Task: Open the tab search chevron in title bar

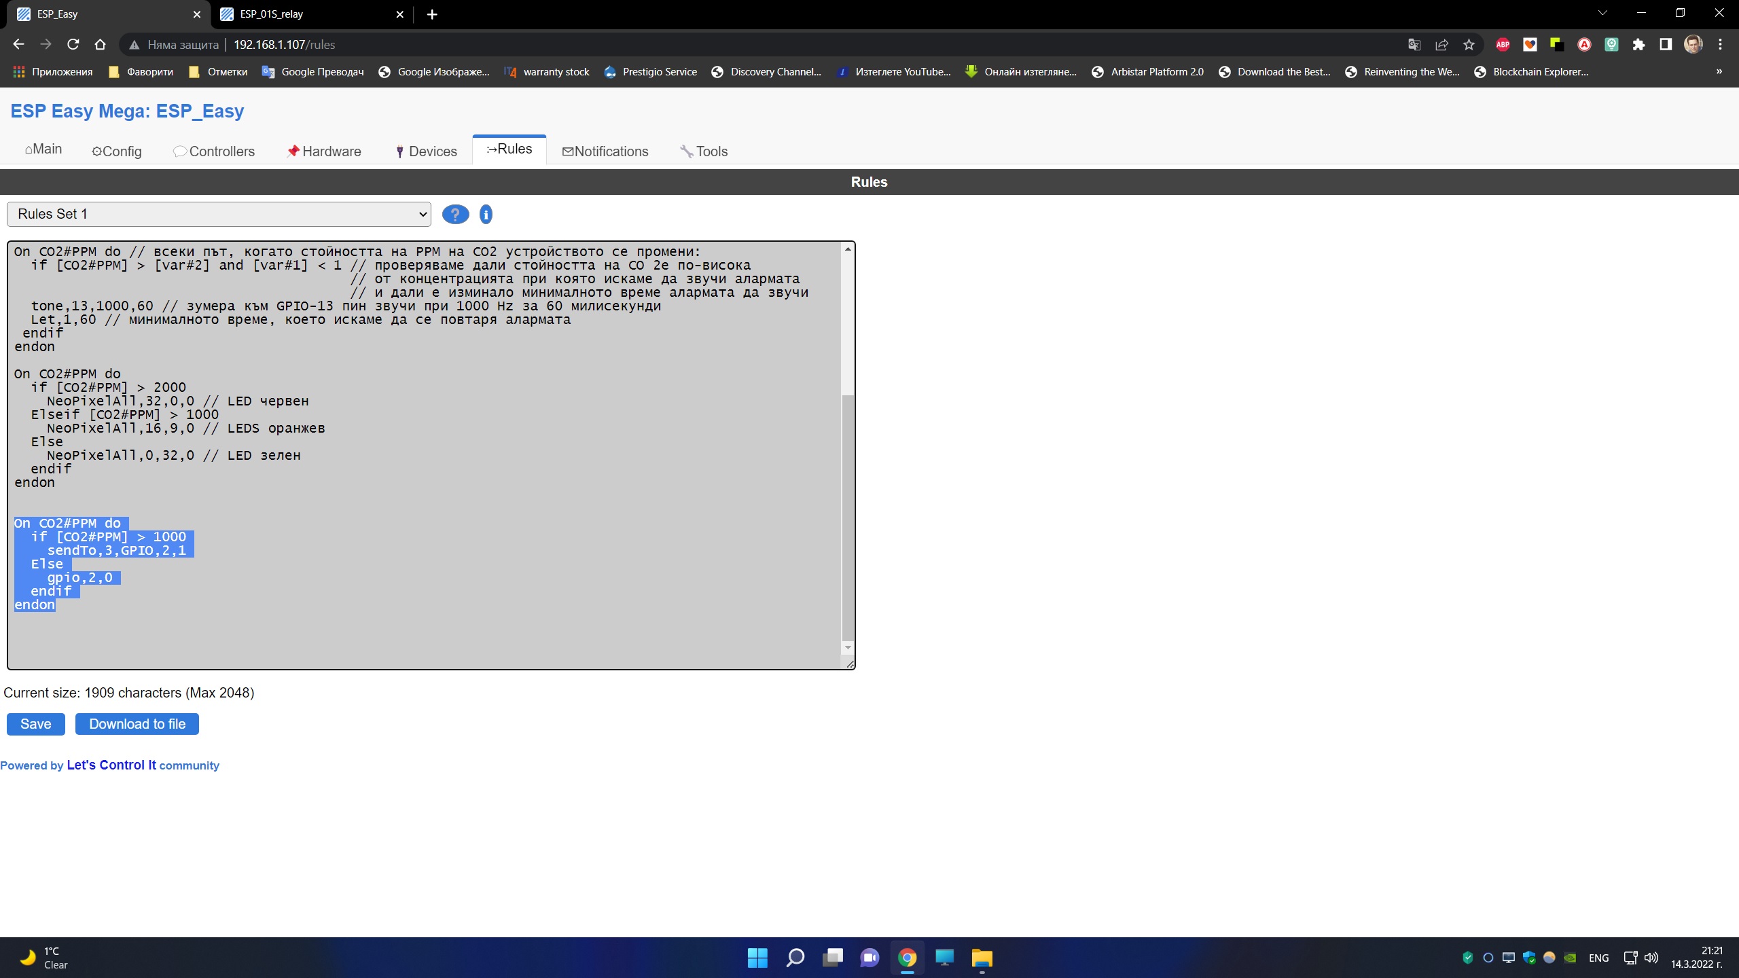Action: click(x=1602, y=13)
